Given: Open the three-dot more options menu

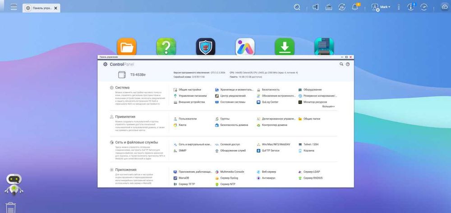Looking at the screenshot, I should pos(399,7).
